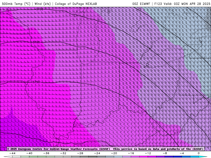
Task: Select 'College of DuPage NEXLAB' header text
Action: click(76, 4)
